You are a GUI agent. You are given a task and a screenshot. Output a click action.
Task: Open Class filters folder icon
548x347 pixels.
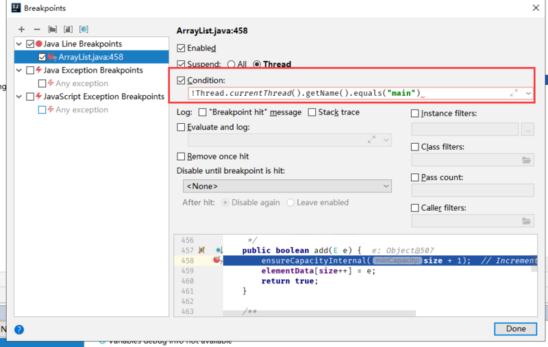click(x=526, y=160)
